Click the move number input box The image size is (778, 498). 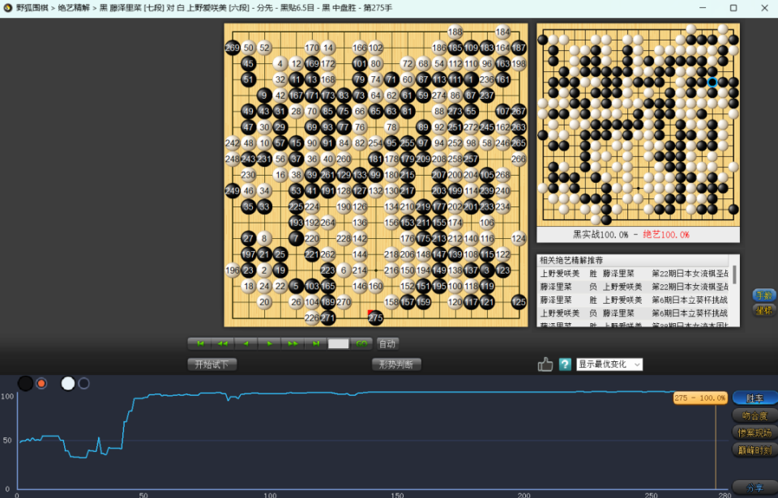click(339, 343)
